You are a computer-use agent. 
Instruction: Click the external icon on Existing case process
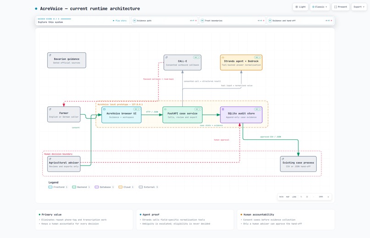(x=283, y=159)
